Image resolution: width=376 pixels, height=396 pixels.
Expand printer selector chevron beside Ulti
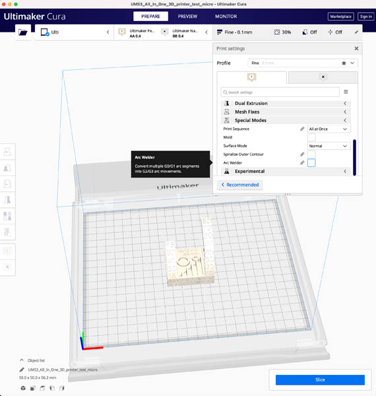(108, 32)
